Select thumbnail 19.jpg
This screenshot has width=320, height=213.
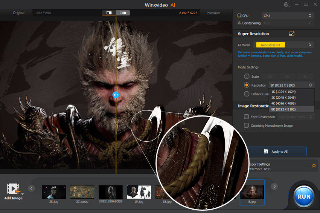click(x=139, y=192)
